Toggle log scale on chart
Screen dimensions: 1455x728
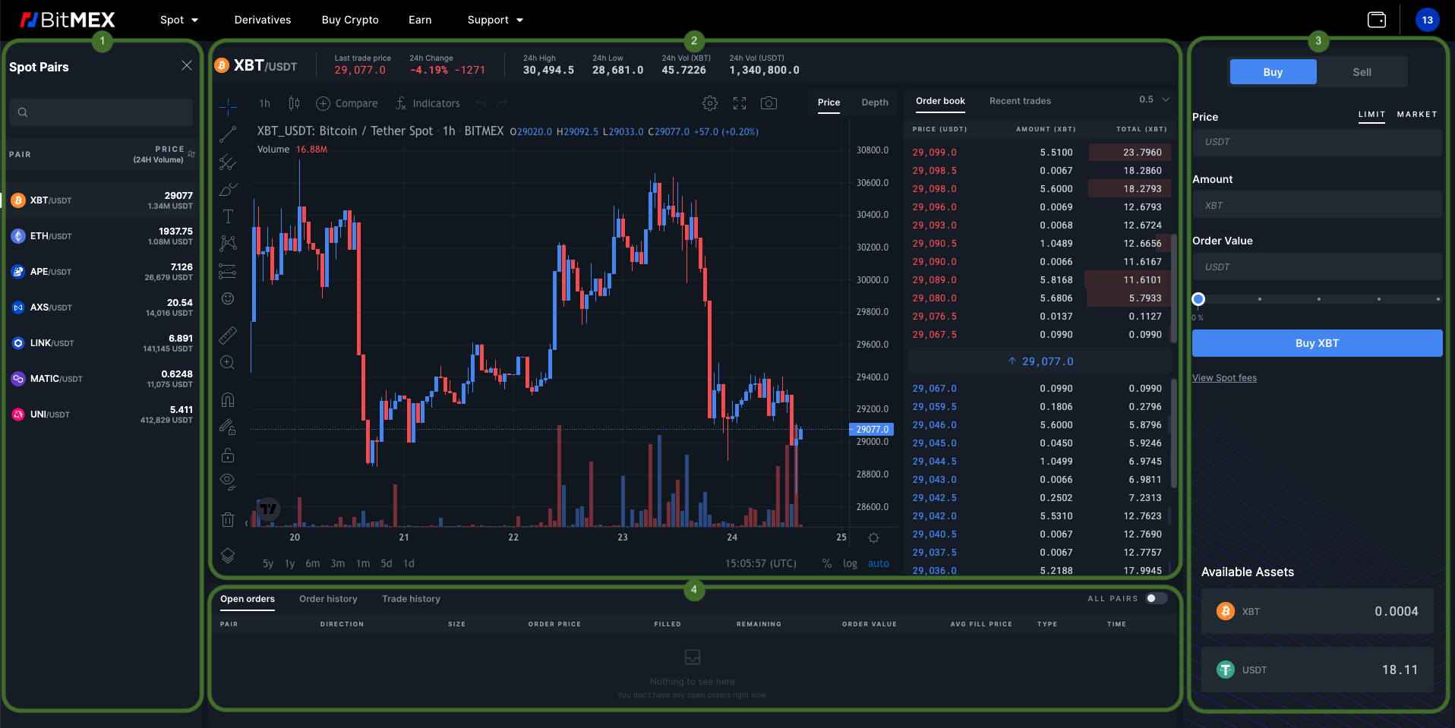point(850,563)
